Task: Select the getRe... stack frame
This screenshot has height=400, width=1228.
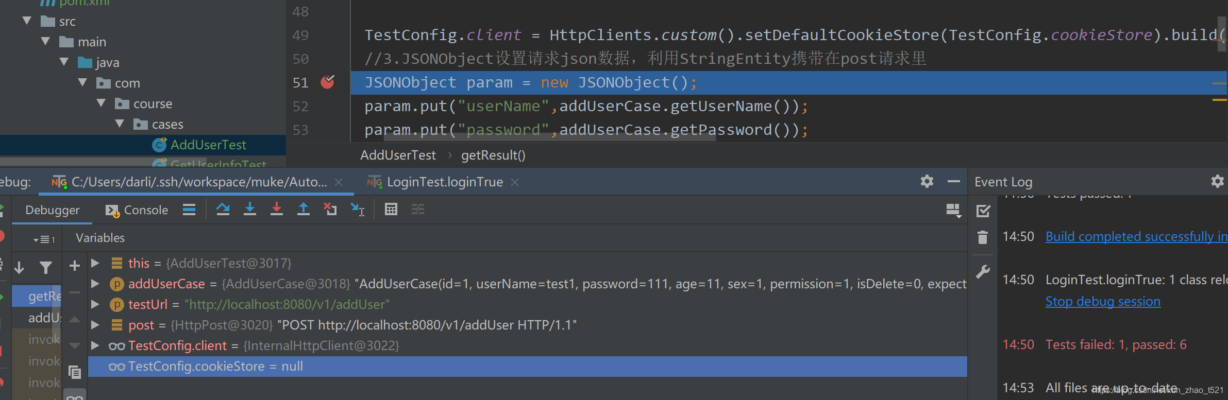Action: click(37, 296)
